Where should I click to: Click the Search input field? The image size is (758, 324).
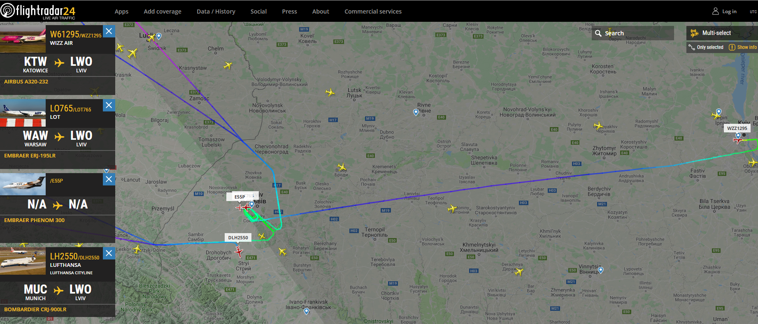633,33
